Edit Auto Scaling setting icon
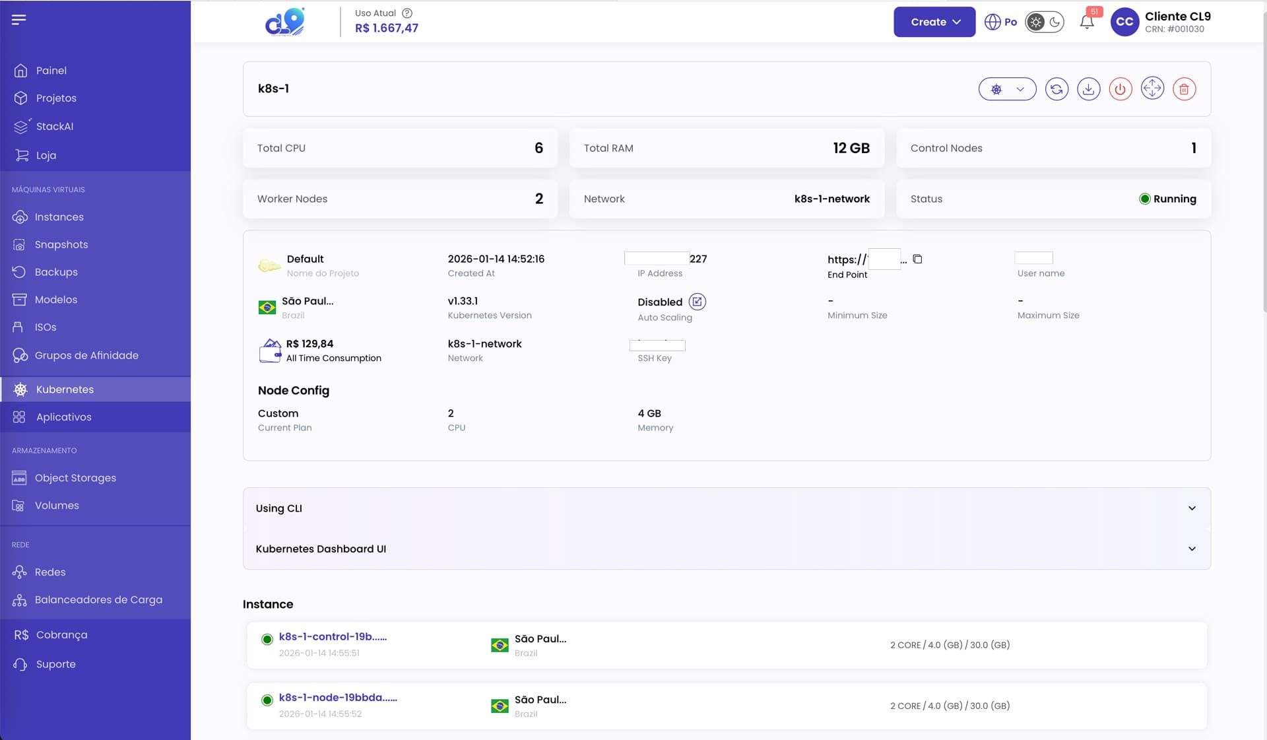This screenshot has height=740, width=1267. click(697, 302)
